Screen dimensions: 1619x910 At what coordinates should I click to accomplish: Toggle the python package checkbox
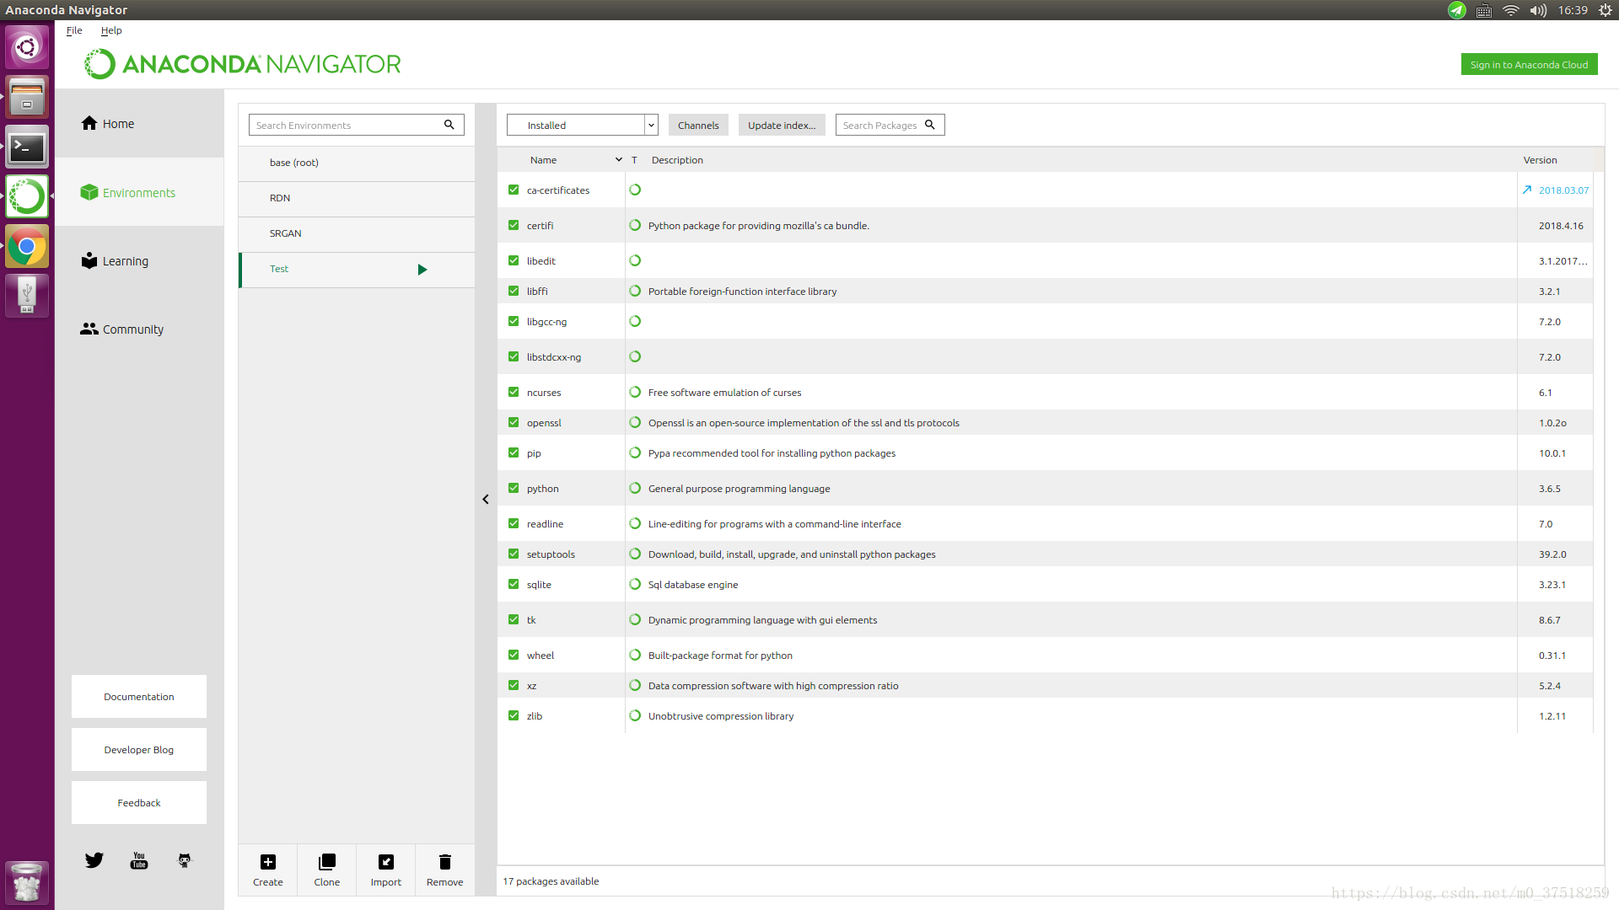(514, 488)
